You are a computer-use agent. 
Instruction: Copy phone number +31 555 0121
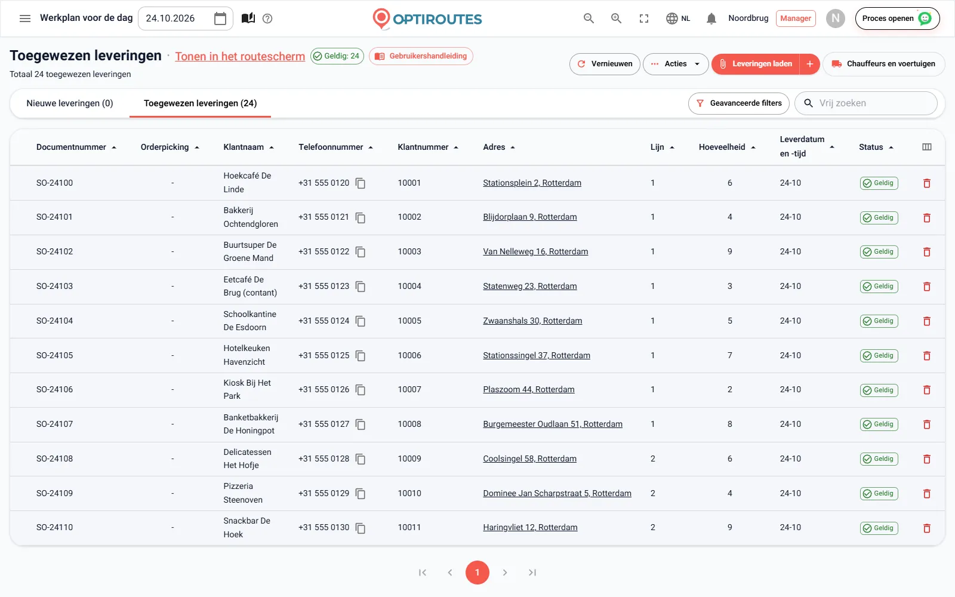pyautogui.click(x=361, y=218)
